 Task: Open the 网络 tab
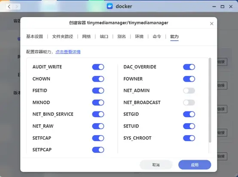pos(86,37)
